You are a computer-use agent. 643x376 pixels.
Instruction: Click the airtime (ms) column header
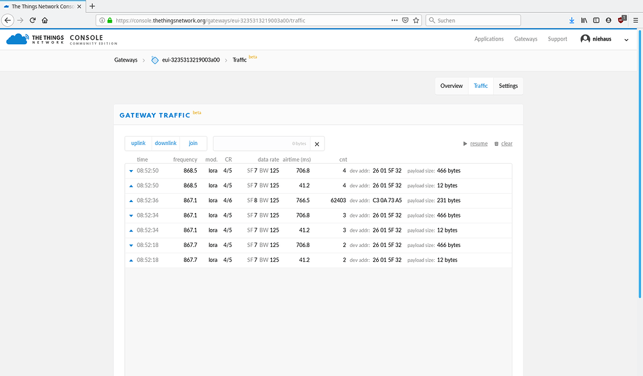click(296, 160)
